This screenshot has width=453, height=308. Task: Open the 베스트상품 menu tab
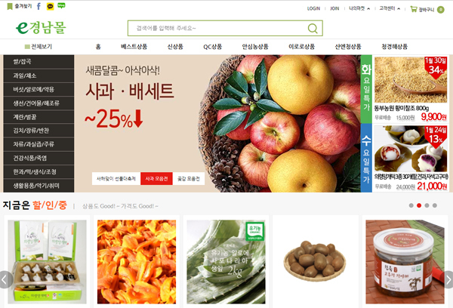click(x=134, y=47)
